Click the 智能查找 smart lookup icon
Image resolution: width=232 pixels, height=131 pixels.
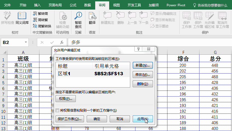tap(78, 20)
